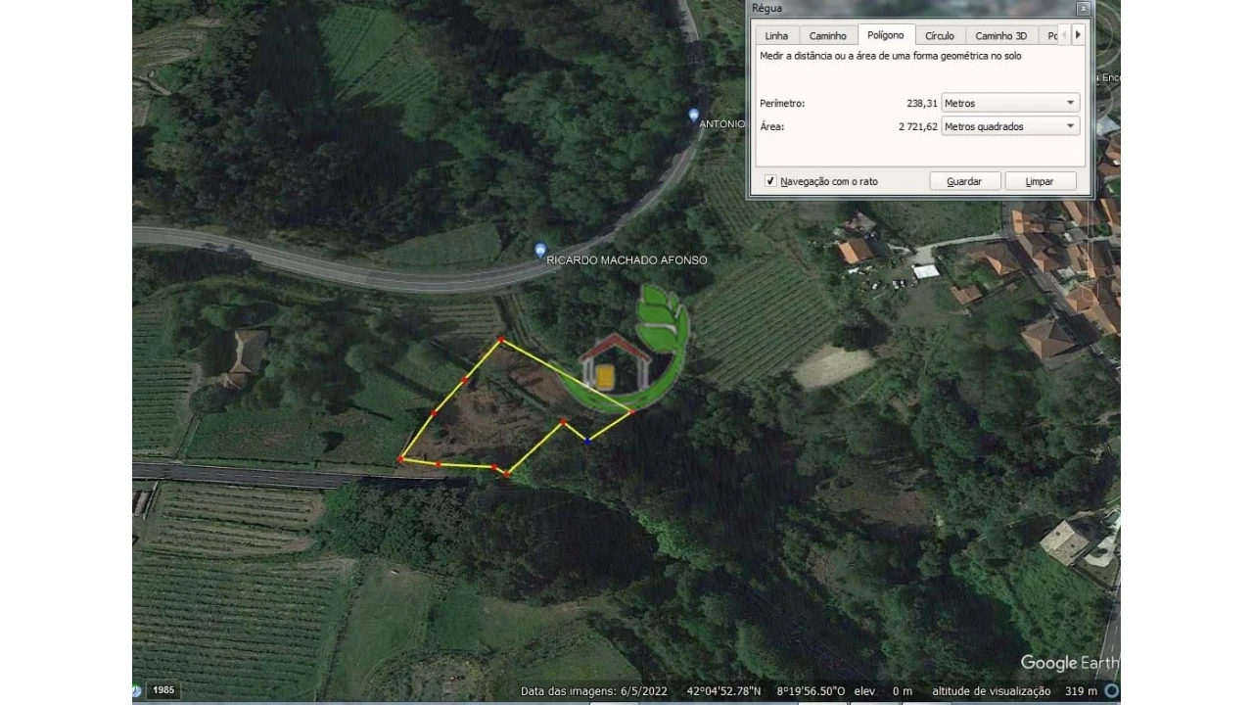Click the blue polygon vertex marker
Viewport: 1253px width, 705px height.
587,442
